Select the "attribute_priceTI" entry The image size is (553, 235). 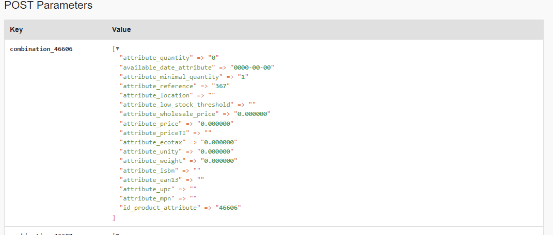pyautogui.click(x=154, y=132)
